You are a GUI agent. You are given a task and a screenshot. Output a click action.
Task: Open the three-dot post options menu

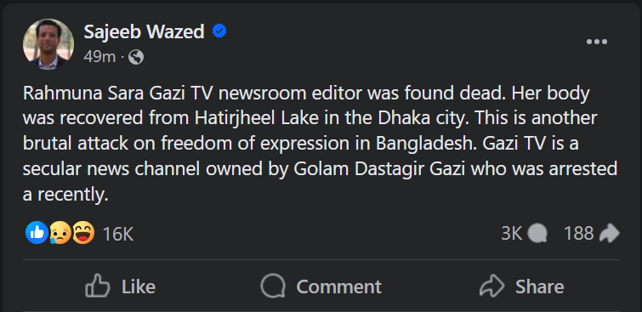point(597,42)
